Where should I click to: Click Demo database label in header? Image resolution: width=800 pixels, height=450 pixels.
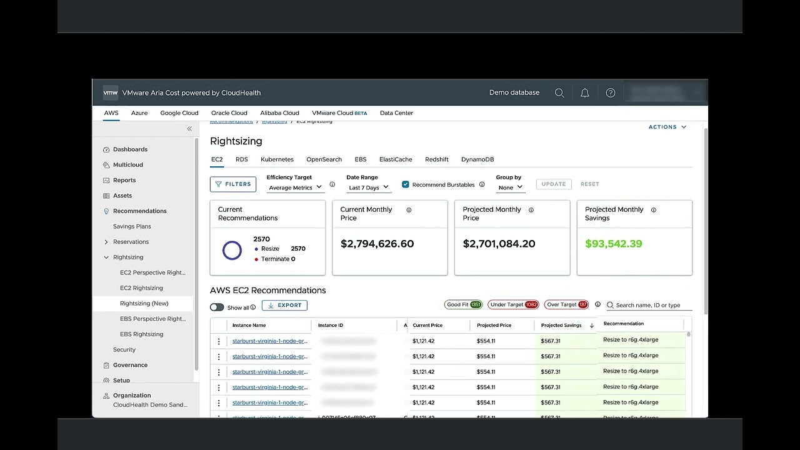click(514, 92)
